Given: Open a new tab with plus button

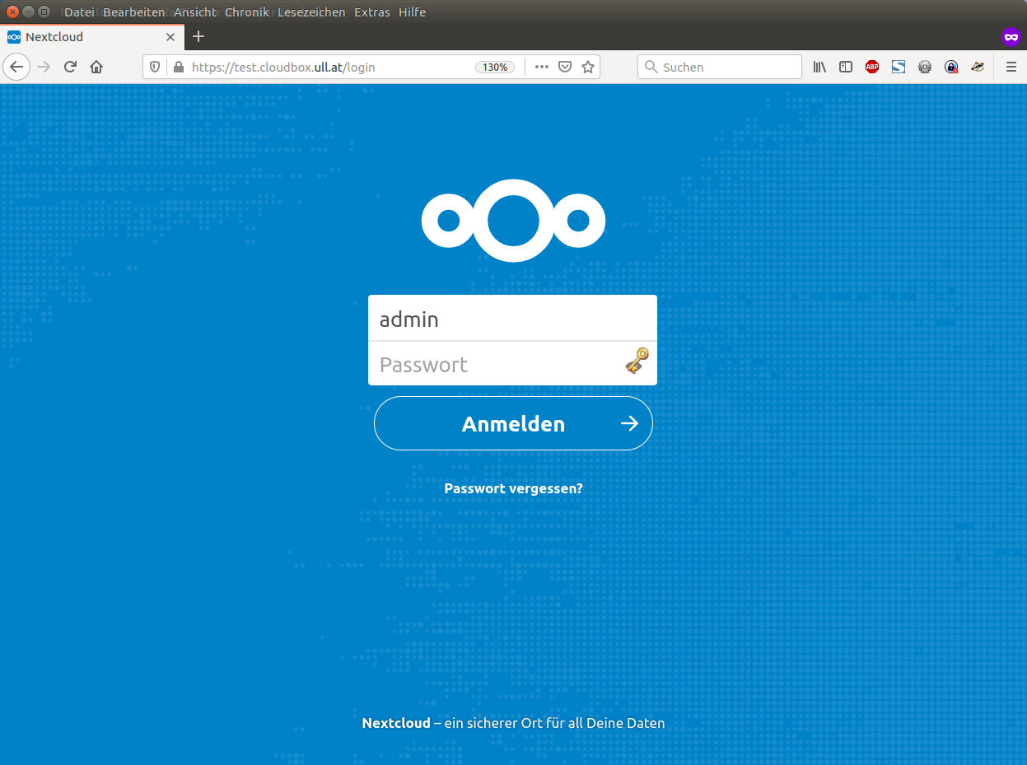Looking at the screenshot, I should coord(198,36).
